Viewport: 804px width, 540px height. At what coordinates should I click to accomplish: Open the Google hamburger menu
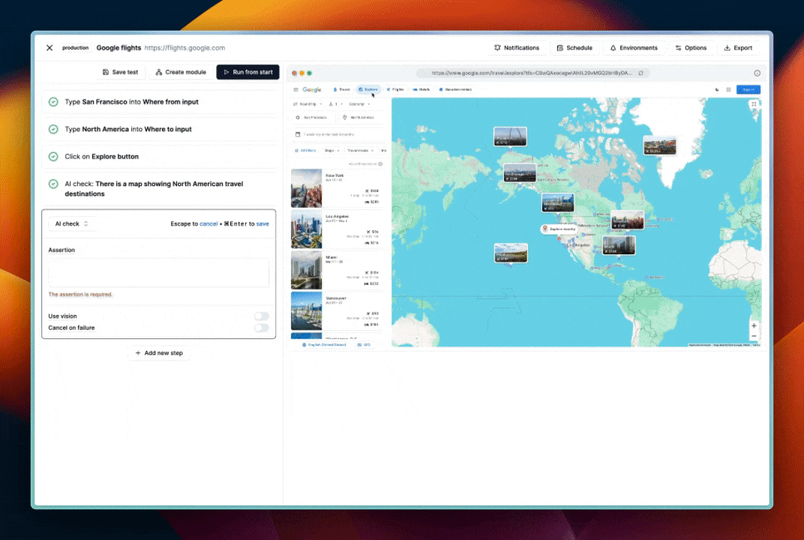point(295,90)
